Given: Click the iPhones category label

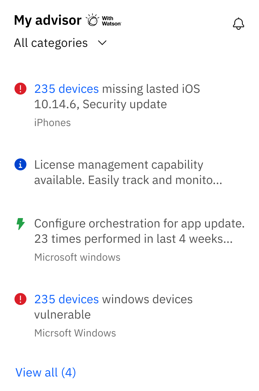Looking at the screenshot, I should point(53,123).
